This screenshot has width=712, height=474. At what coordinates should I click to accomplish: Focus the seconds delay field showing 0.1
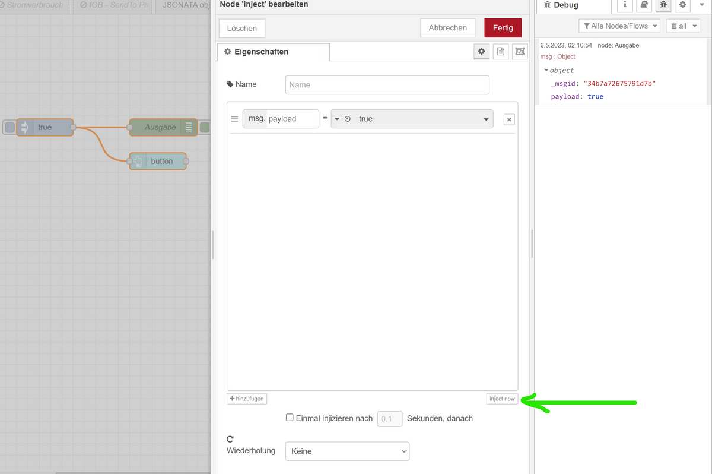click(x=390, y=419)
